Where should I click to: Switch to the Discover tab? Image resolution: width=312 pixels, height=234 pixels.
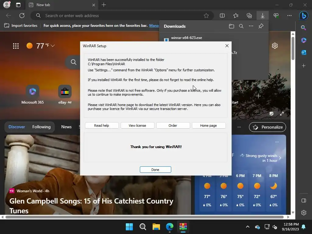click(17, 127)
